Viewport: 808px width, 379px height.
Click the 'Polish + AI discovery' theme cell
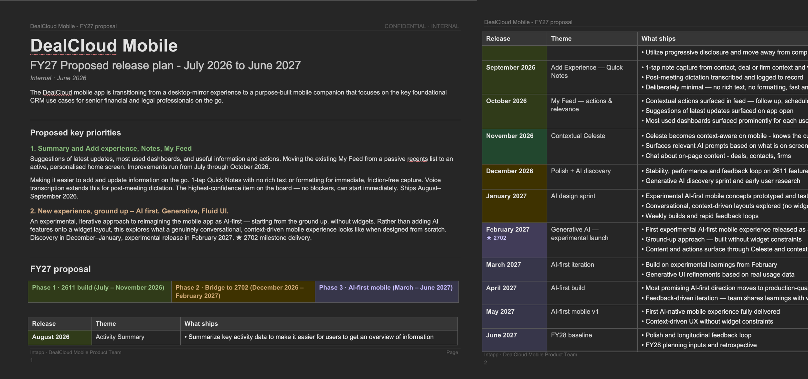click(592, 177)
